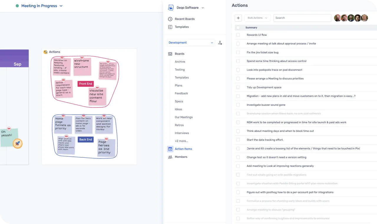377x224 pixels.
Task: Check the Fix the jira ticket size bug box
Action: 238,52
